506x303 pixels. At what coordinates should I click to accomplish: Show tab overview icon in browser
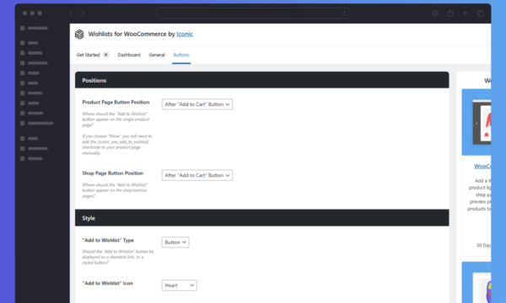(x=481, y=13)
